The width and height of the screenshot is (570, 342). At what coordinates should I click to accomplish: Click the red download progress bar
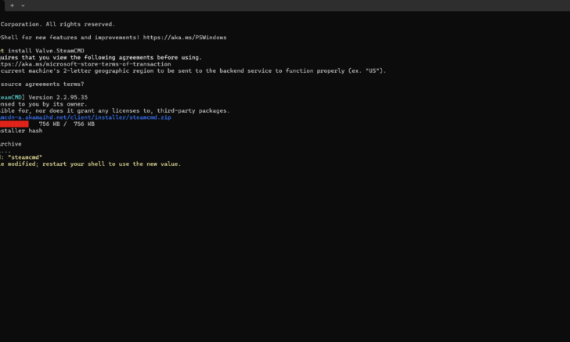(x=14, y=124)
